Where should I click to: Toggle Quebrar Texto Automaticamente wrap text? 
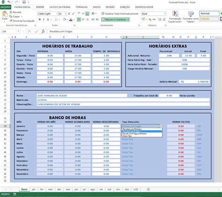click(120, 14)
